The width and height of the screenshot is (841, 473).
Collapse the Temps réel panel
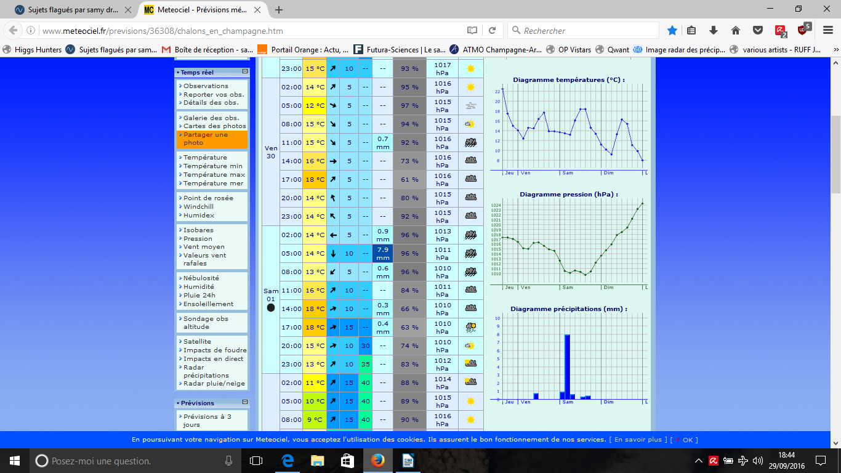(244, 72)
